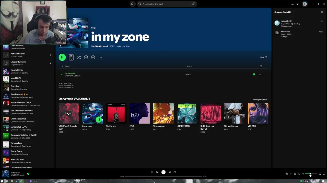Open RUN! (feat. Lay Bankz) album card
Image resolution: width=327 pixels, height=183 pixels.
211,118
